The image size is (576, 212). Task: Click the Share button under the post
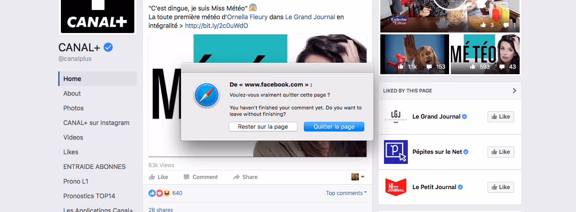(245, 177)
